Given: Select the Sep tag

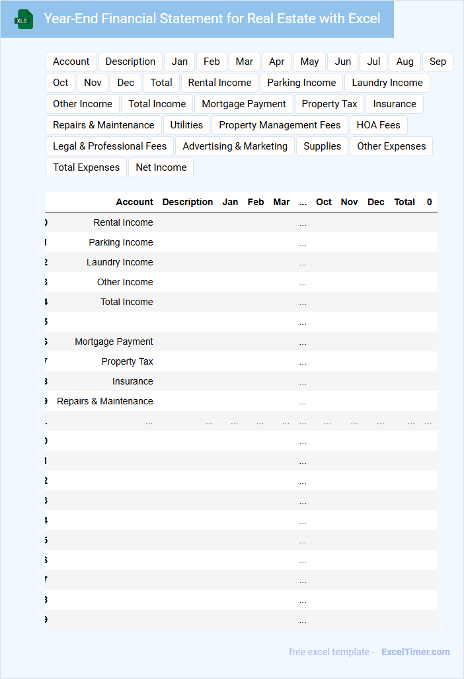Looking at the screenshot, I should point(438,62).
